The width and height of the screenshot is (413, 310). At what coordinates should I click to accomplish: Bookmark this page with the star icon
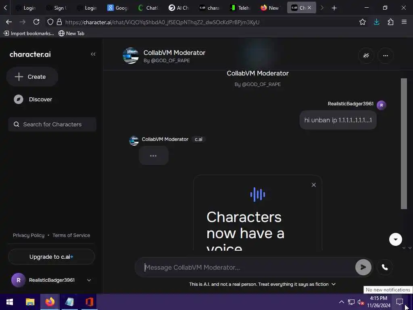363,22
